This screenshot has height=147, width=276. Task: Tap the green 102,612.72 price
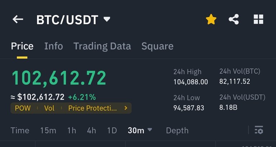[x=59, y=78]
